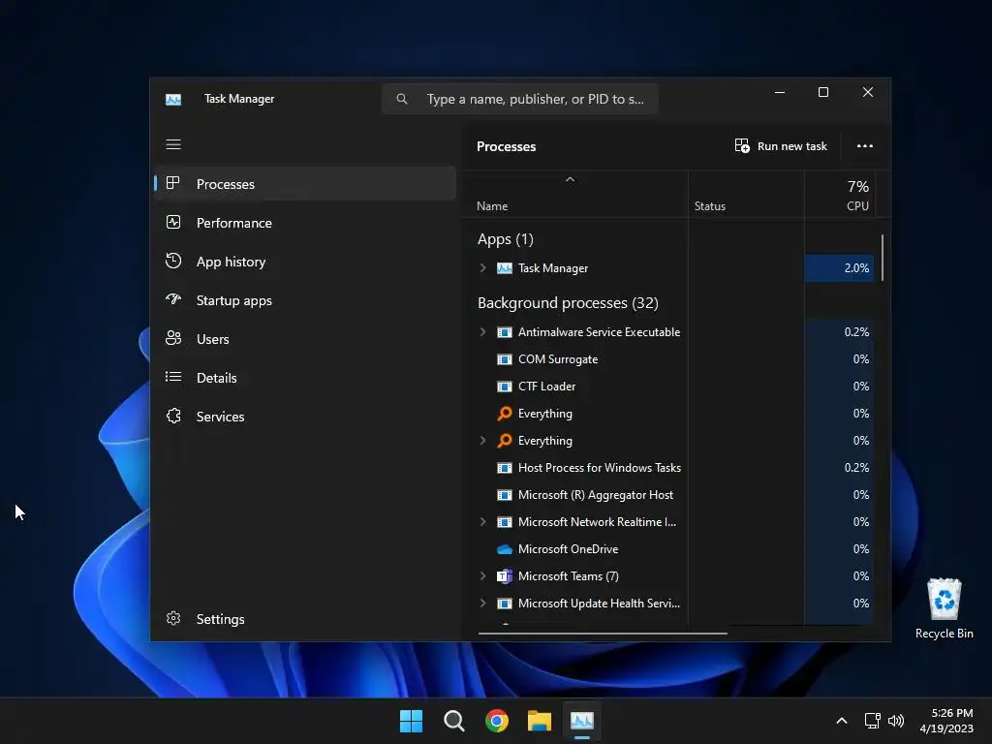Open the Details tab
The image size is (992, 744).
click(x=305, y=378)
